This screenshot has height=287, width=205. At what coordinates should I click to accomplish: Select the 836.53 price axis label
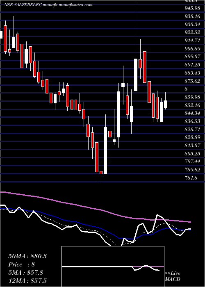(192, 121)
